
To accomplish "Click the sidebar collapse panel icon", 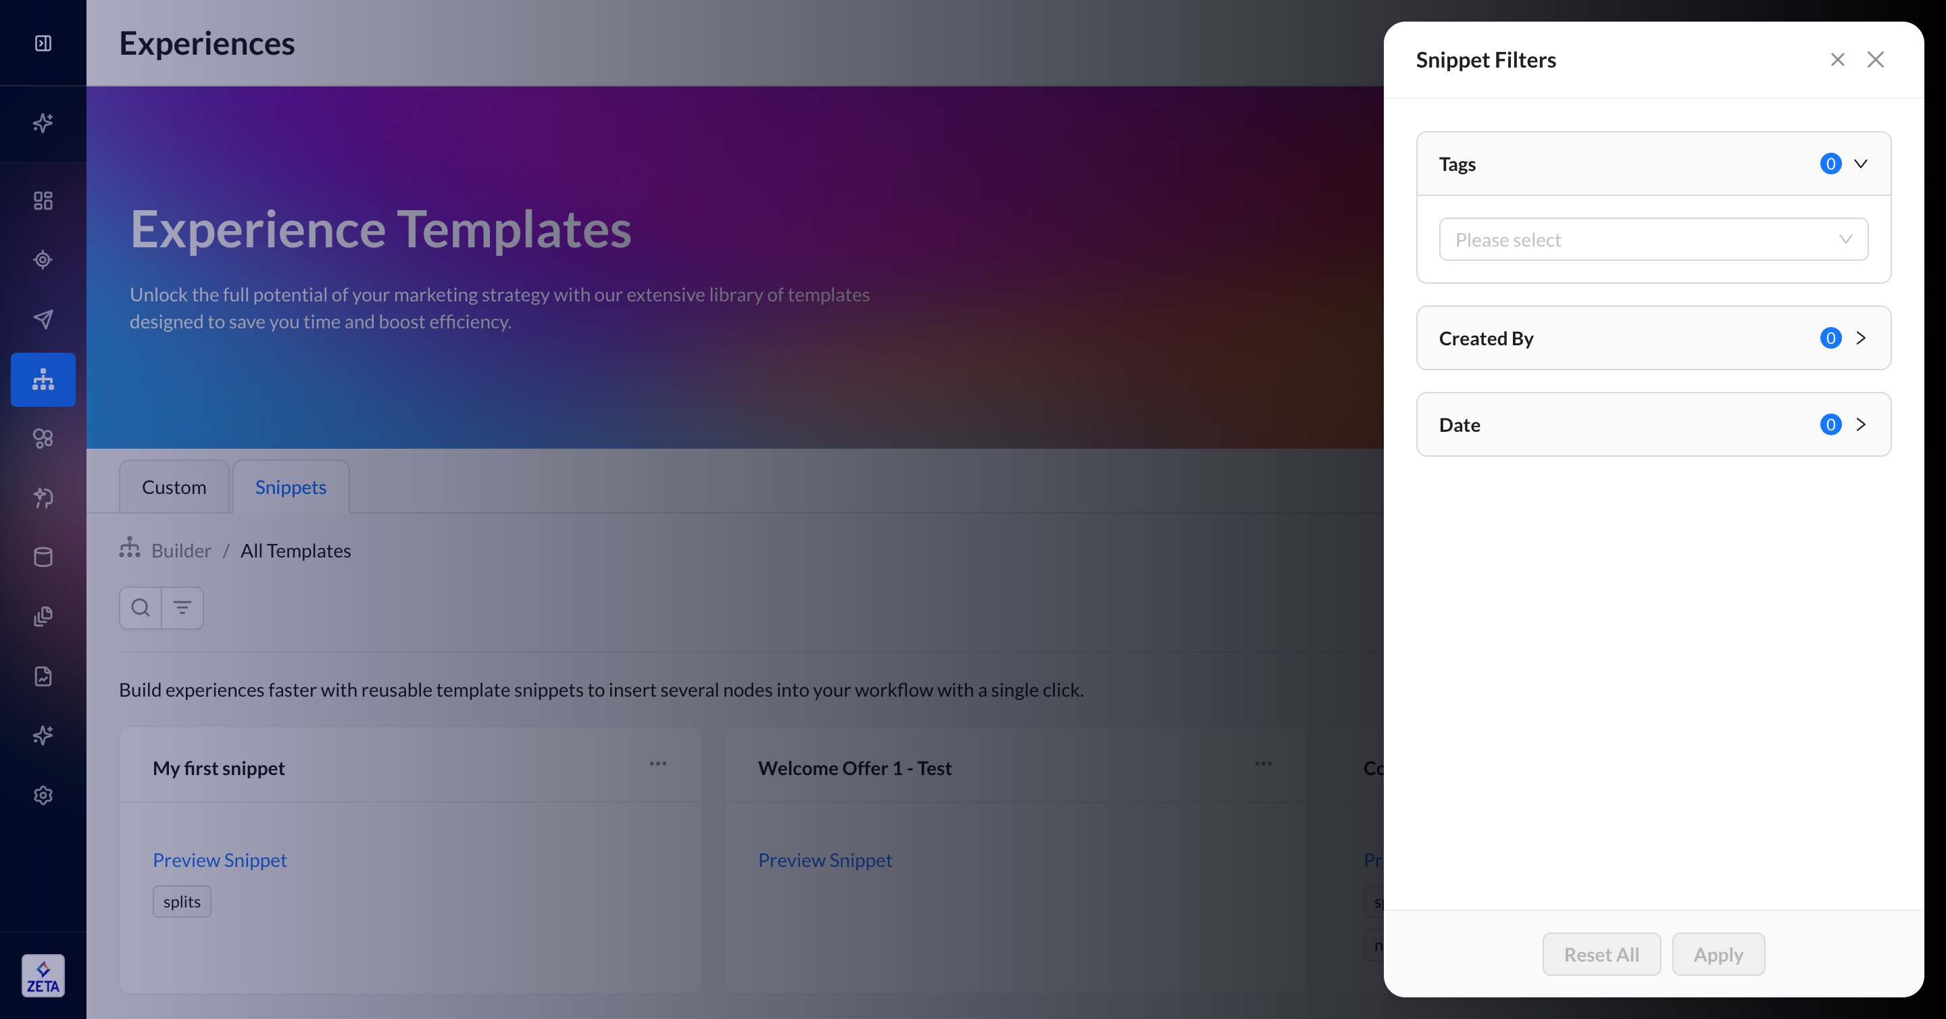I will (x=43, y=43).
